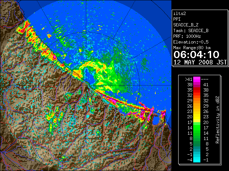Click the date 12 MAY 2008 JST
The width and height of the screenshot is (229, 171).
200,62
